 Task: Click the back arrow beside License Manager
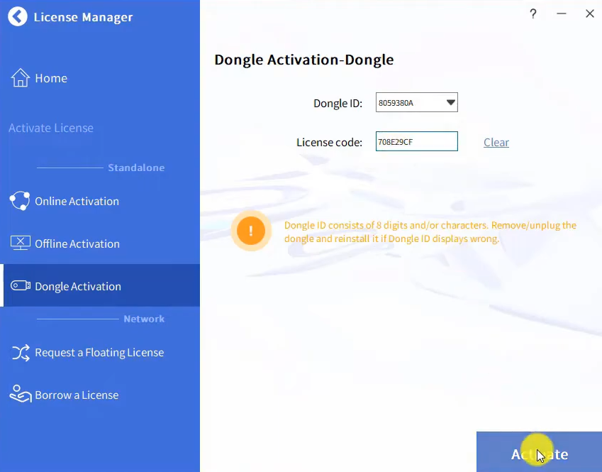click(18, 16)
